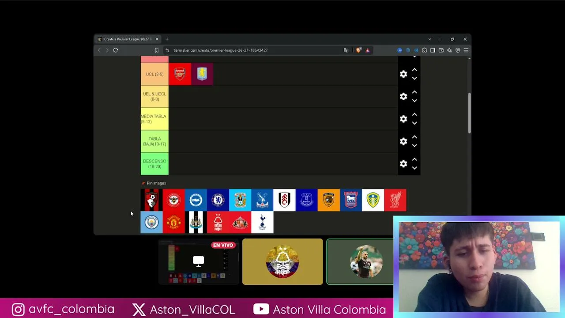Select the Tottenham Hotspur crest tile
The height and width of the screenshot is (318, 565).
(x=262, y=222)
